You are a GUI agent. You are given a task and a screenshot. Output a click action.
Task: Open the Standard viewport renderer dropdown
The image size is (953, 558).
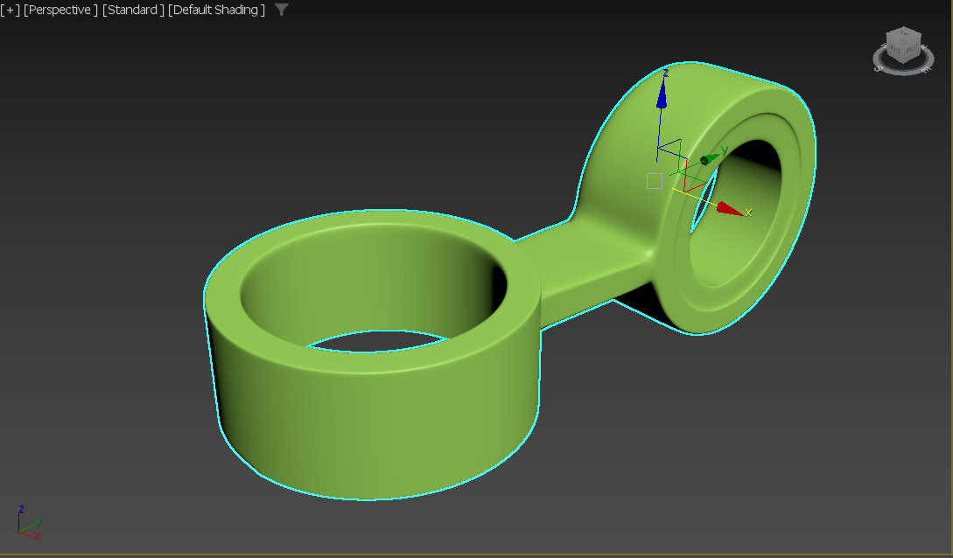click(x=133, y=10)
